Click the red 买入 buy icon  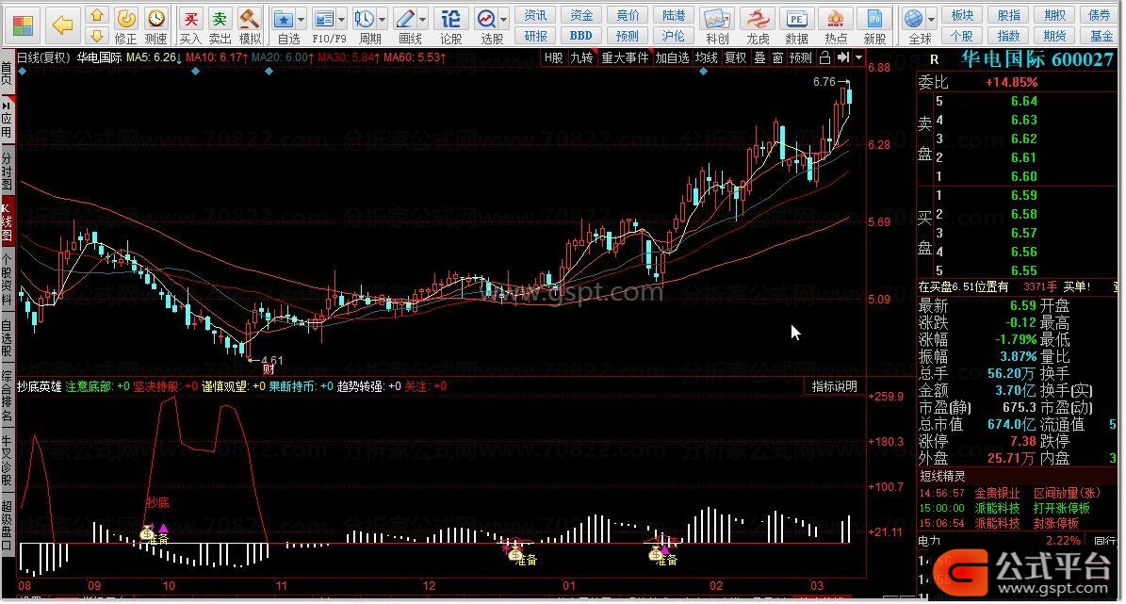[190, 25]
